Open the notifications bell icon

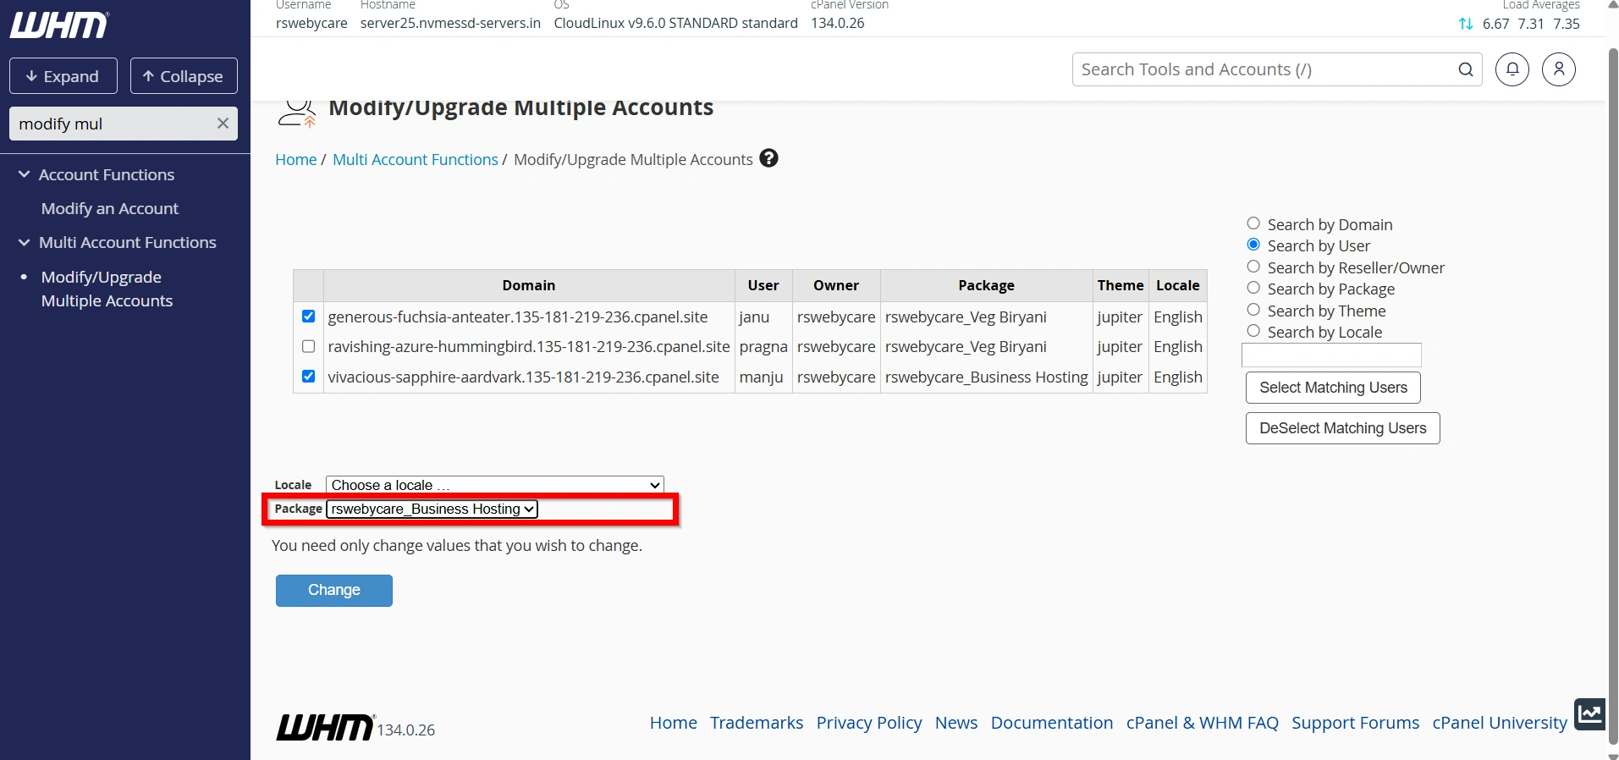[1512, 69]
